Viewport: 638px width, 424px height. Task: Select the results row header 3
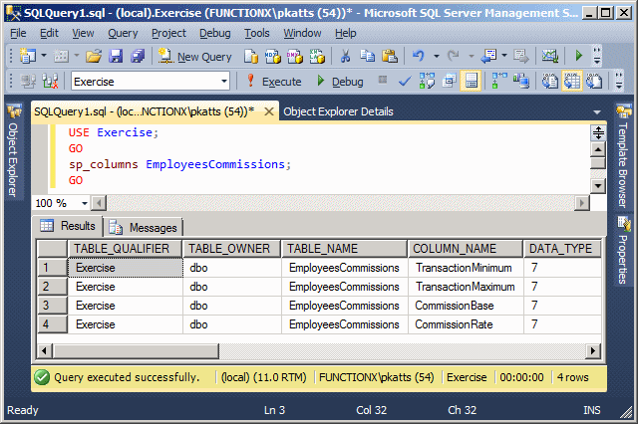coord(52,306)
